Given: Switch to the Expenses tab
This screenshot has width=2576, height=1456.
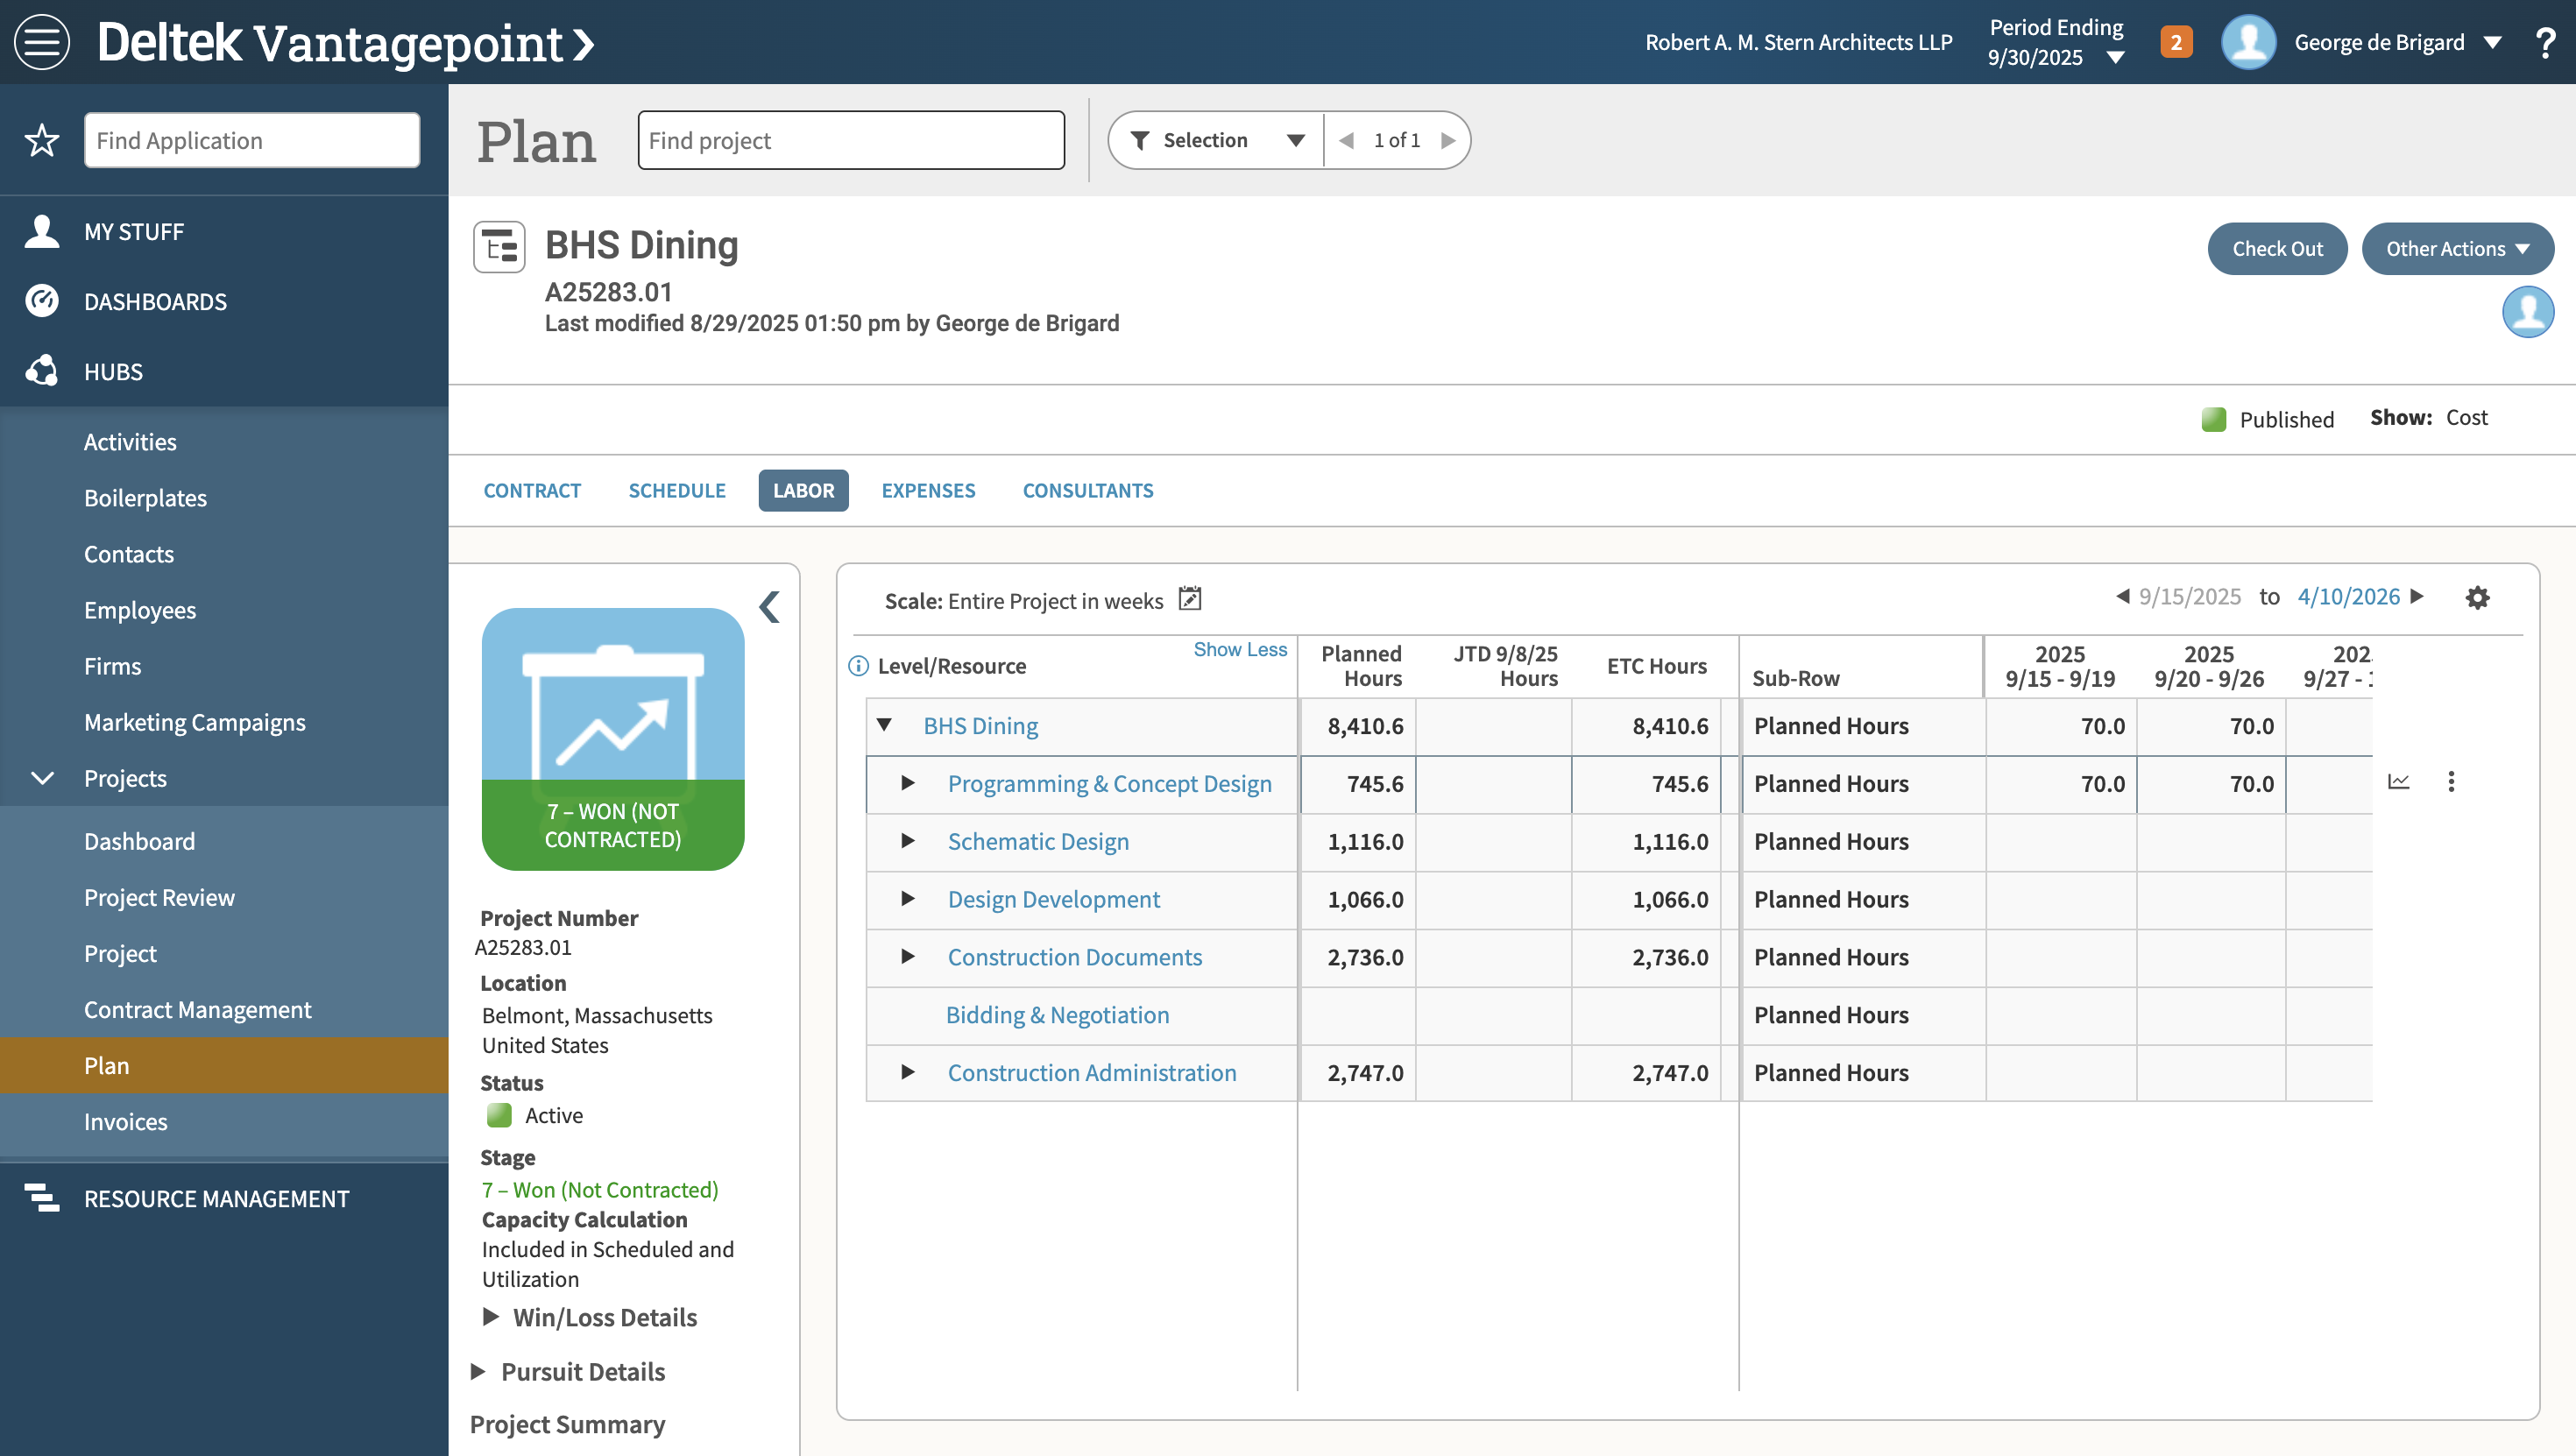Looking at the screenshot, I should pos(927,490).
